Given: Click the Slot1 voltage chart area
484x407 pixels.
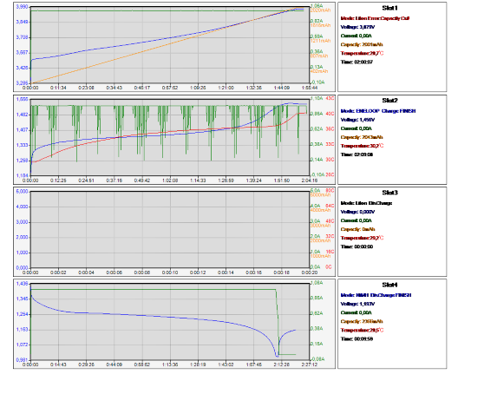Looking at the screenshot, I should tap(170, 45).
